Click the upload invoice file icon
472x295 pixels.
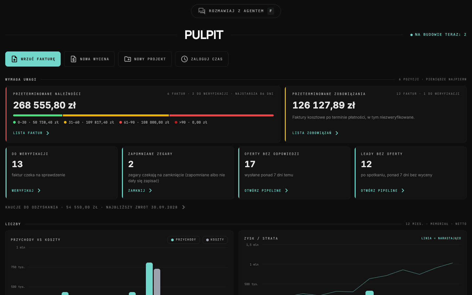pos(14,59)
